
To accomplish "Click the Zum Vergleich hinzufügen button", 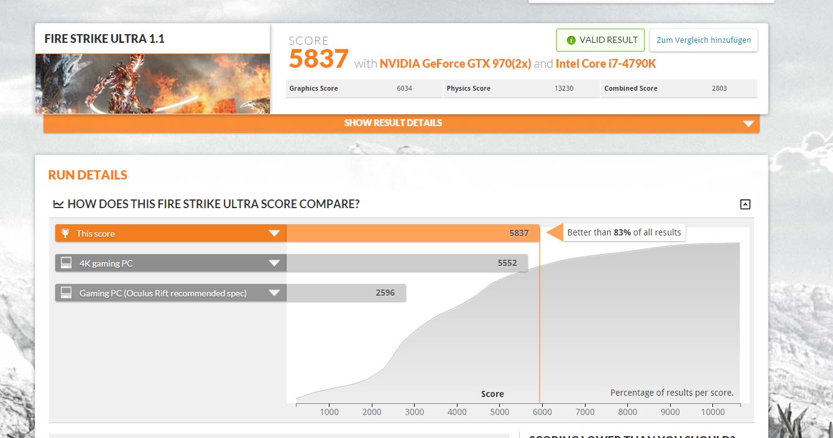I will [x=704, y=40].
